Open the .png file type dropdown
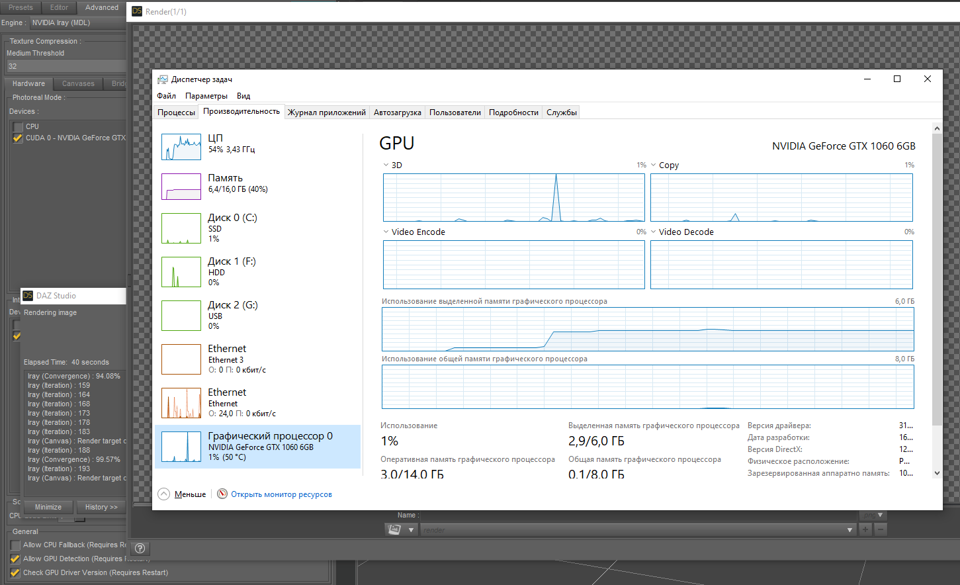Screen dimensions: 960x585 pyautogui.click(x=873, y=515)
